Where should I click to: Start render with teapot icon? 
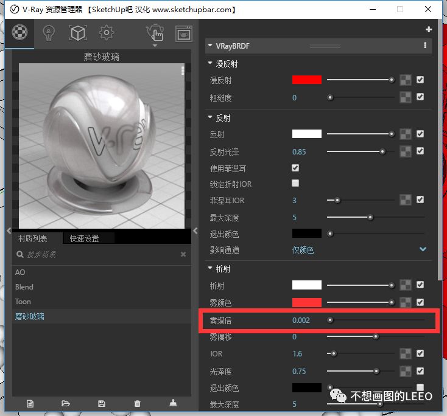[155, 33]
